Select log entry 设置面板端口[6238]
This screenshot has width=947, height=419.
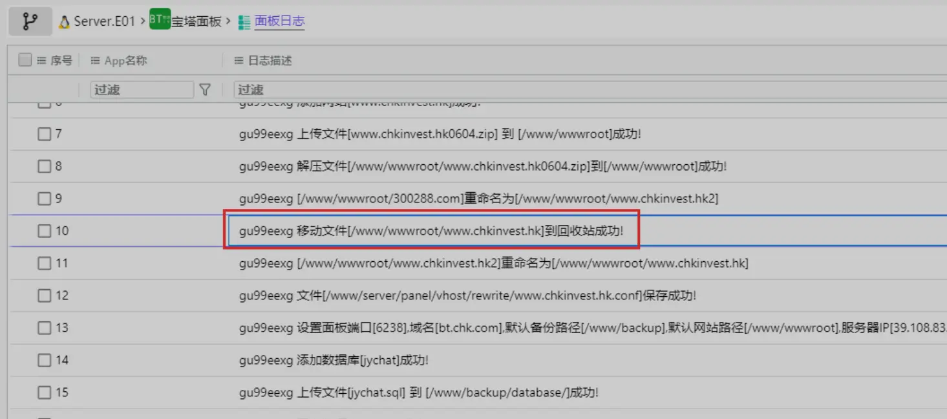(x=592, y=328)
